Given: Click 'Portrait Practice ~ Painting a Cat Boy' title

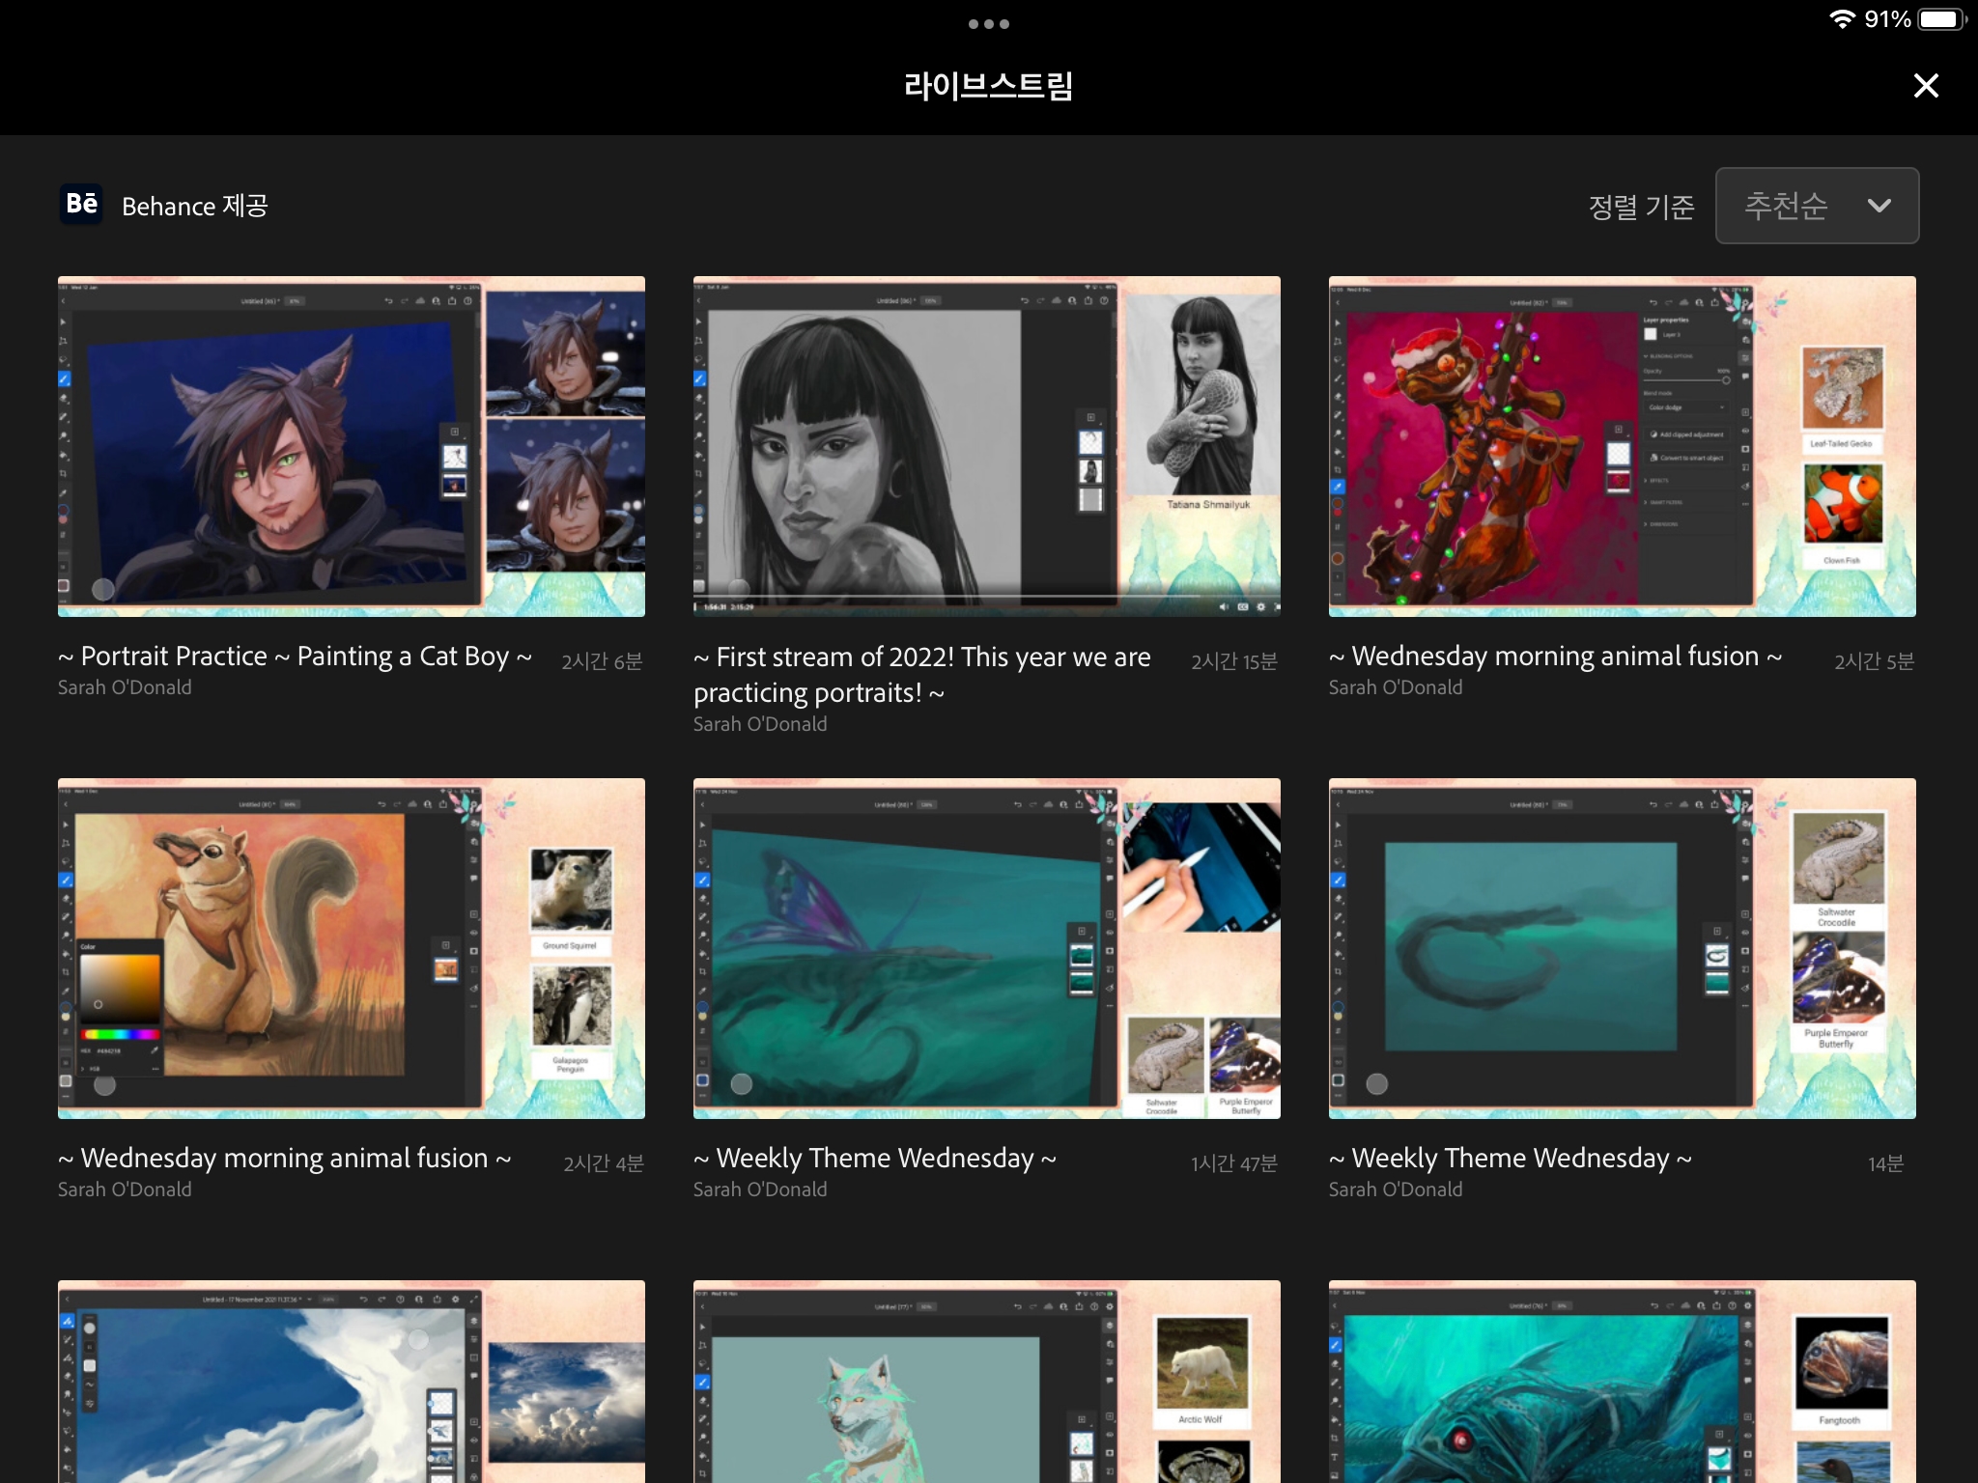Looking at the screenshot, I should pyautogui.click(x=295, y=657).
